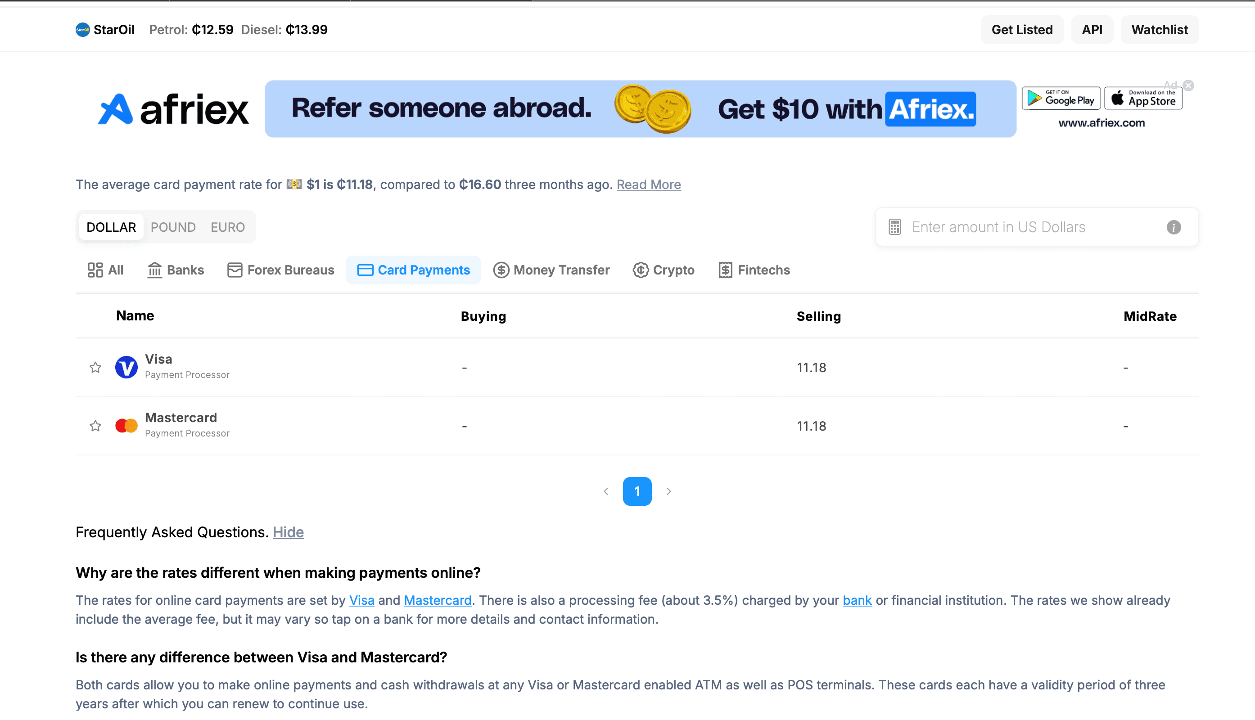Select the Card Payments filter icon
1255x720 pixels.
point(365,270)
